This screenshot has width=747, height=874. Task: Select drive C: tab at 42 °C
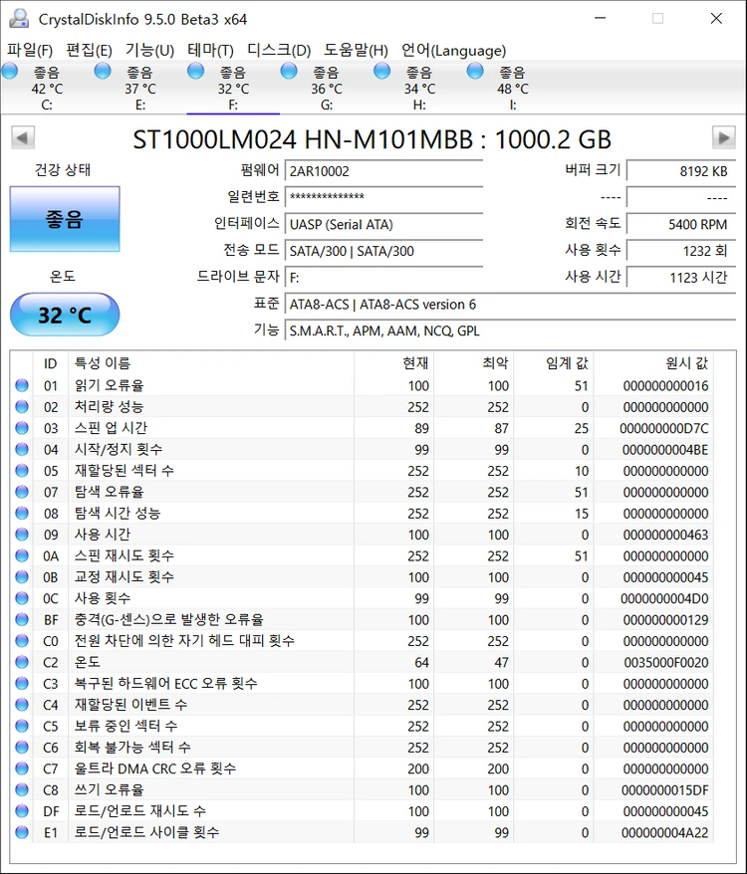pyautogui.click(x=47, y=88)
